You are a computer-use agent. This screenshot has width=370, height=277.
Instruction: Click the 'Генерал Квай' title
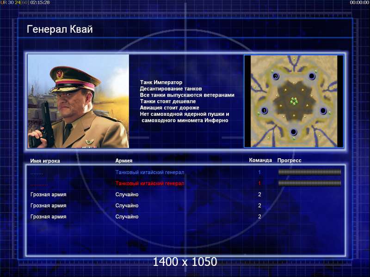coord(60,30)
